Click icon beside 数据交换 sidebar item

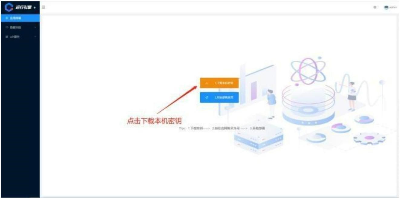point(7,27)
